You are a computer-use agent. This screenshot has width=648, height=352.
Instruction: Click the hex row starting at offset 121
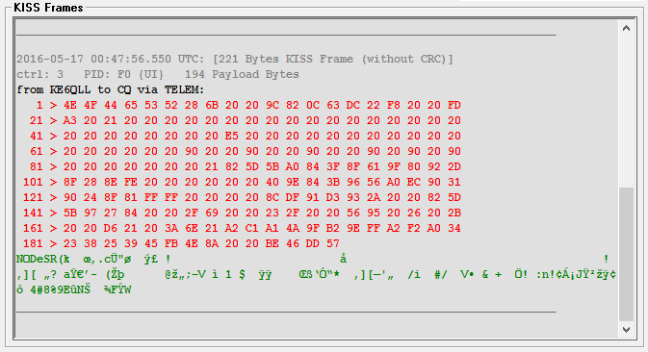pos(242,197)
